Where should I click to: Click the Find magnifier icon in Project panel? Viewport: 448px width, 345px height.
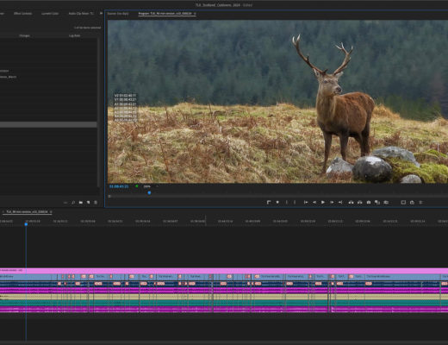point(73,203)
